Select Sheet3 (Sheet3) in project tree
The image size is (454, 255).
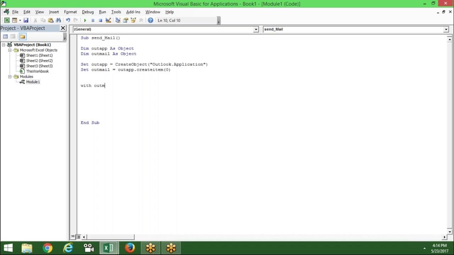click(39, 66)
